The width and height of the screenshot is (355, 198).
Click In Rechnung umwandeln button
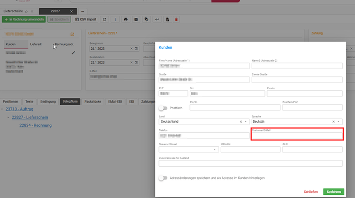point(24,19)
